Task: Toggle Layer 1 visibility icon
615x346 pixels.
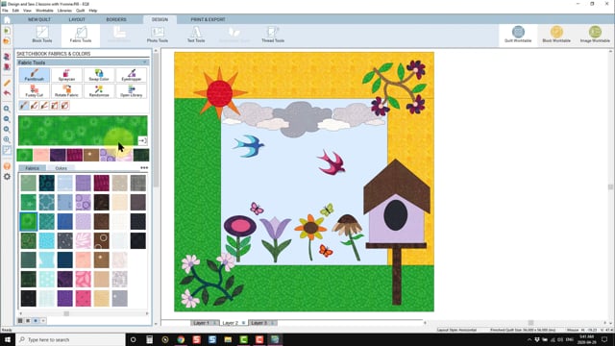Action: pyautogui.click(x=214, y=323)
